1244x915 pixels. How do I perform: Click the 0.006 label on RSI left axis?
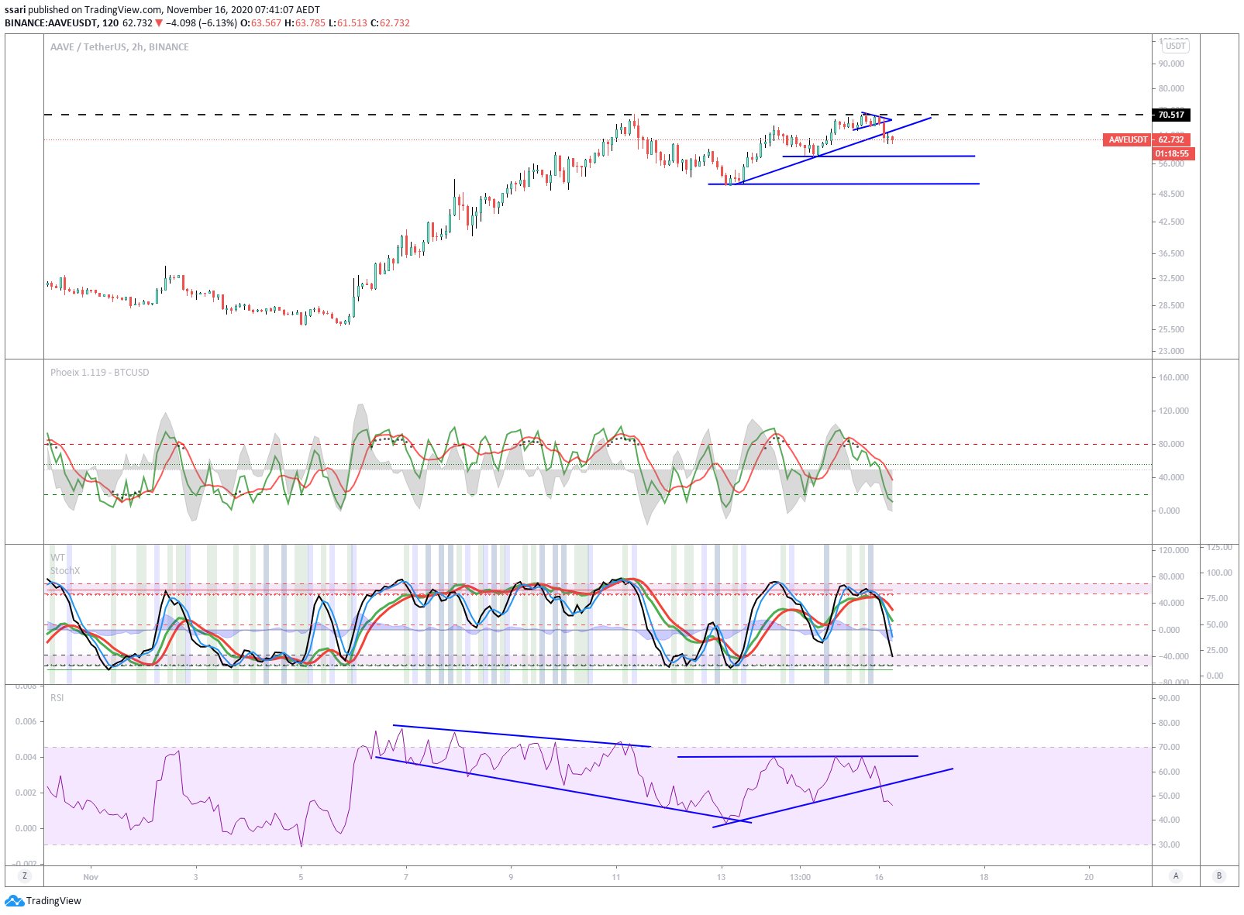(26, 721)
